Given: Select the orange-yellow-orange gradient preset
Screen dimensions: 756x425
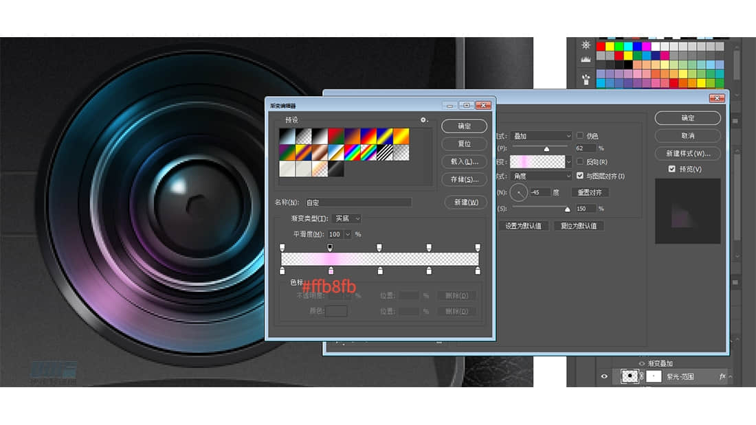Looking at the screenshot, I should pos(401,136).
